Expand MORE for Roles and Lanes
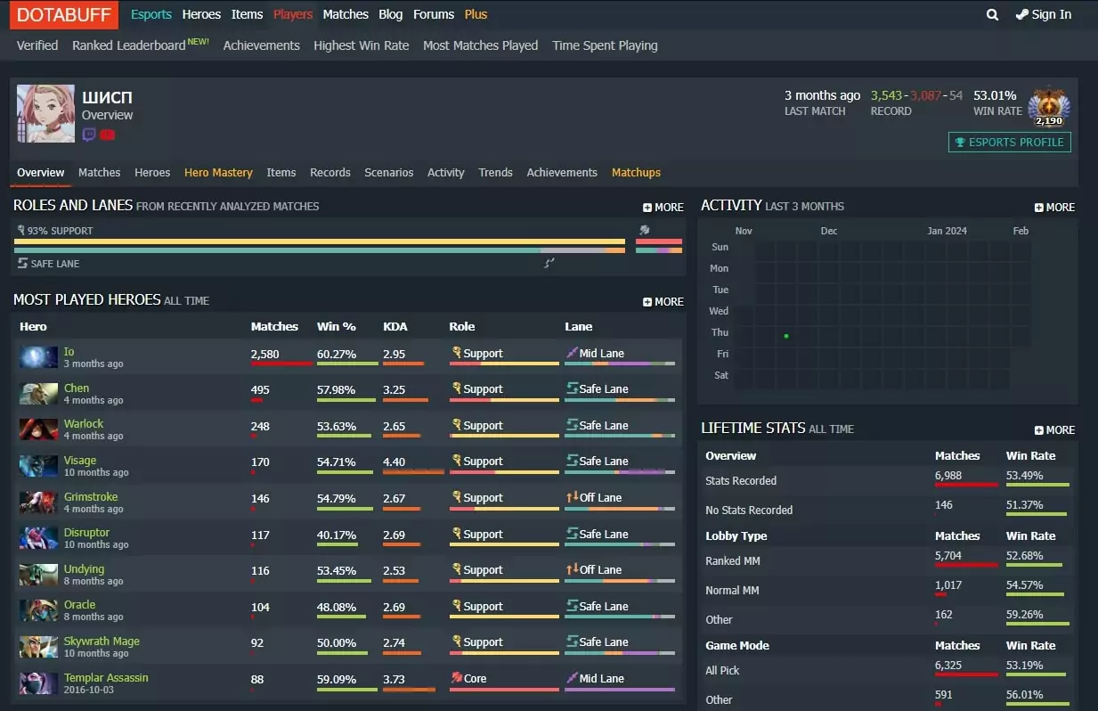The image size is (1098, 711). [x=663, y=207]
